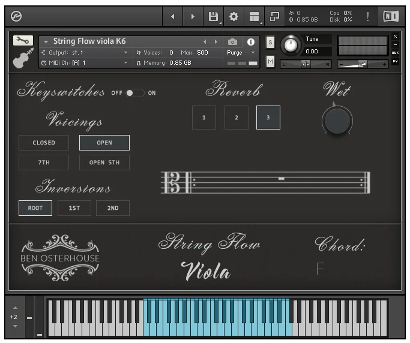Select the CLOSED voicing

[44, 143]
